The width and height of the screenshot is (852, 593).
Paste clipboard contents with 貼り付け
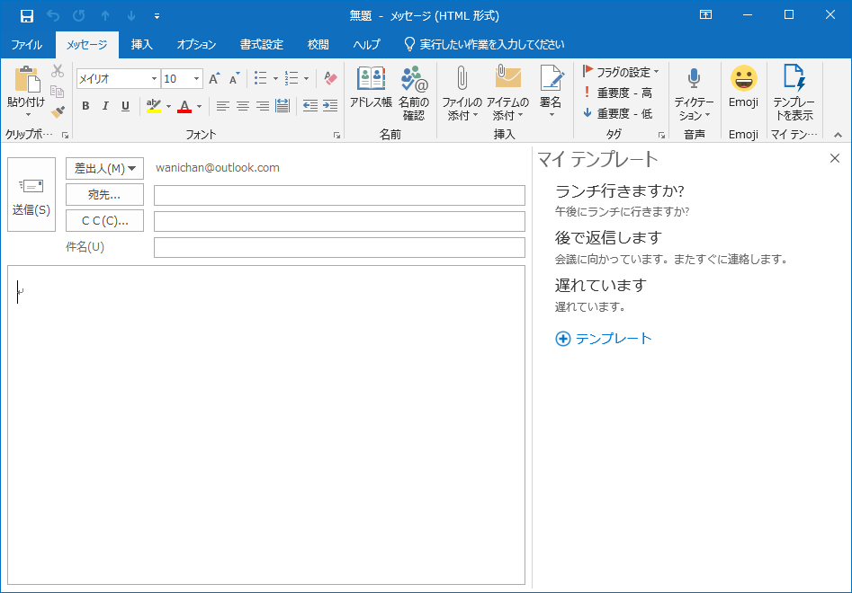coord(26,91)
